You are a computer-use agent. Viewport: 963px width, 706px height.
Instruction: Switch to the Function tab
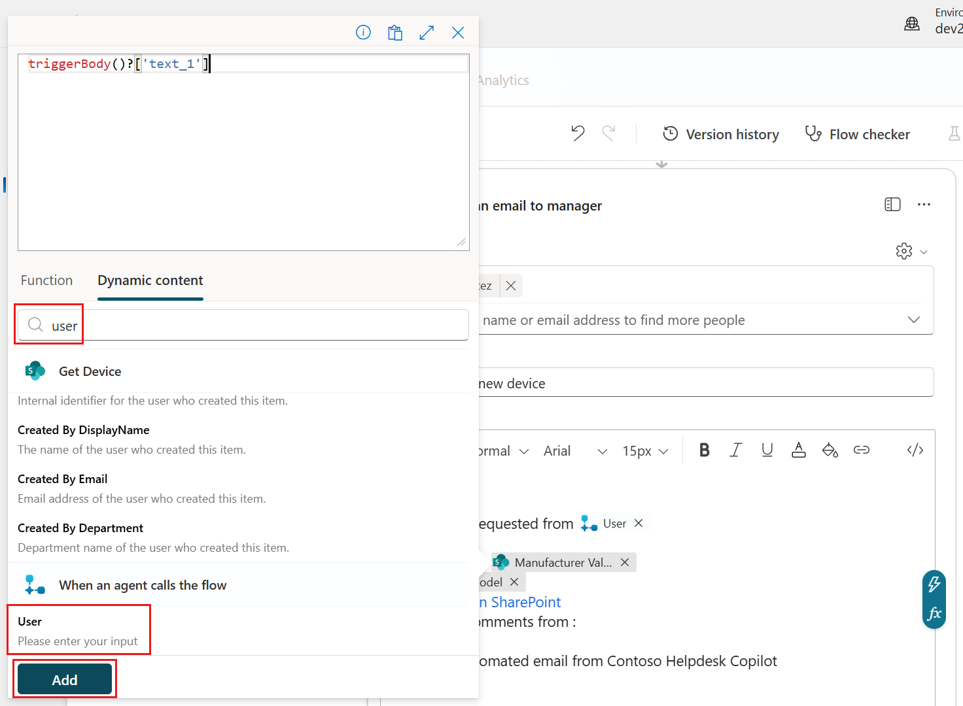[x=46, y=280]
